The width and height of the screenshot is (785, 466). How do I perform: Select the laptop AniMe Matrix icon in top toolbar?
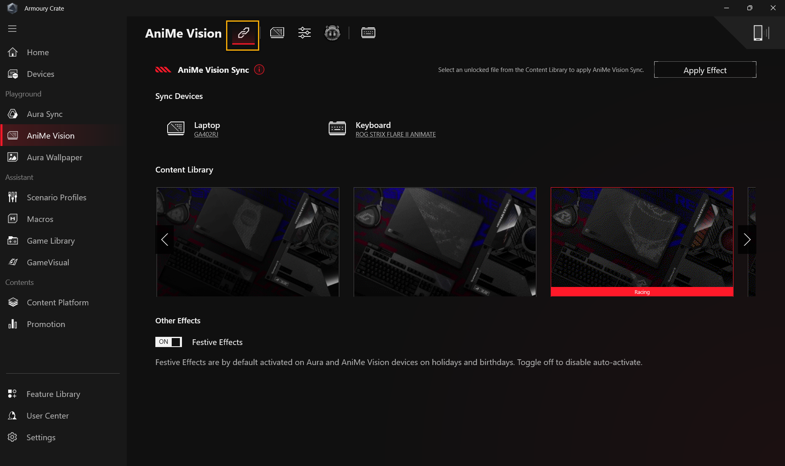pyautogui.click(x=277, y=33)
